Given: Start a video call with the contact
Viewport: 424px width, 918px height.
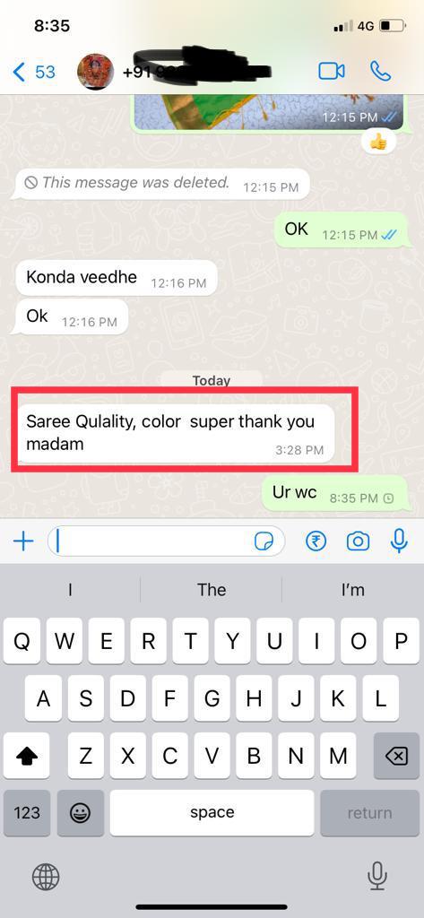Looking at the screenshot, I should pos(332,72).
